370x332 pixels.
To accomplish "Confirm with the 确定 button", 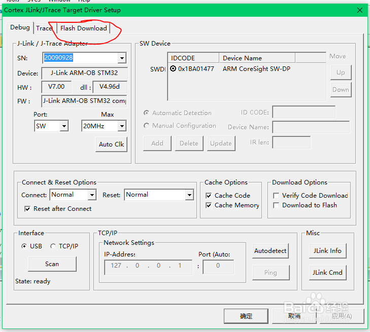I will click(x=246, y=316).
